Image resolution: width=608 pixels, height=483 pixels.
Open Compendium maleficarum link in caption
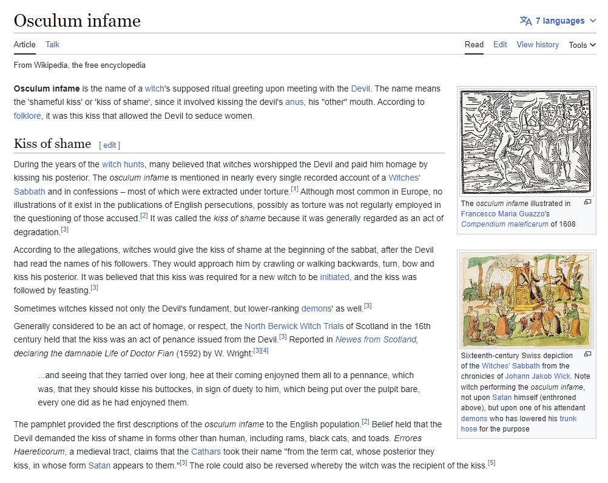point(504,224)
